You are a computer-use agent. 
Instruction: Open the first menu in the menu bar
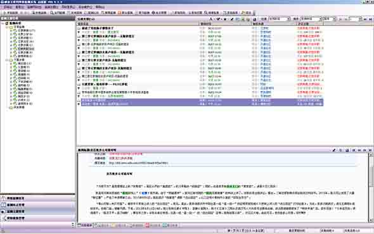8,7
